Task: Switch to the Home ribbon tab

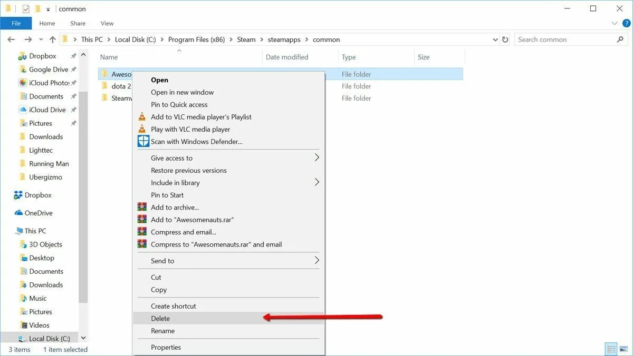Action: point(47,23)
